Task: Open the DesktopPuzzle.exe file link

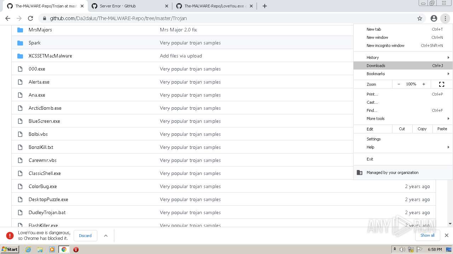Action: pyautogui.click(x=48, y=199)
